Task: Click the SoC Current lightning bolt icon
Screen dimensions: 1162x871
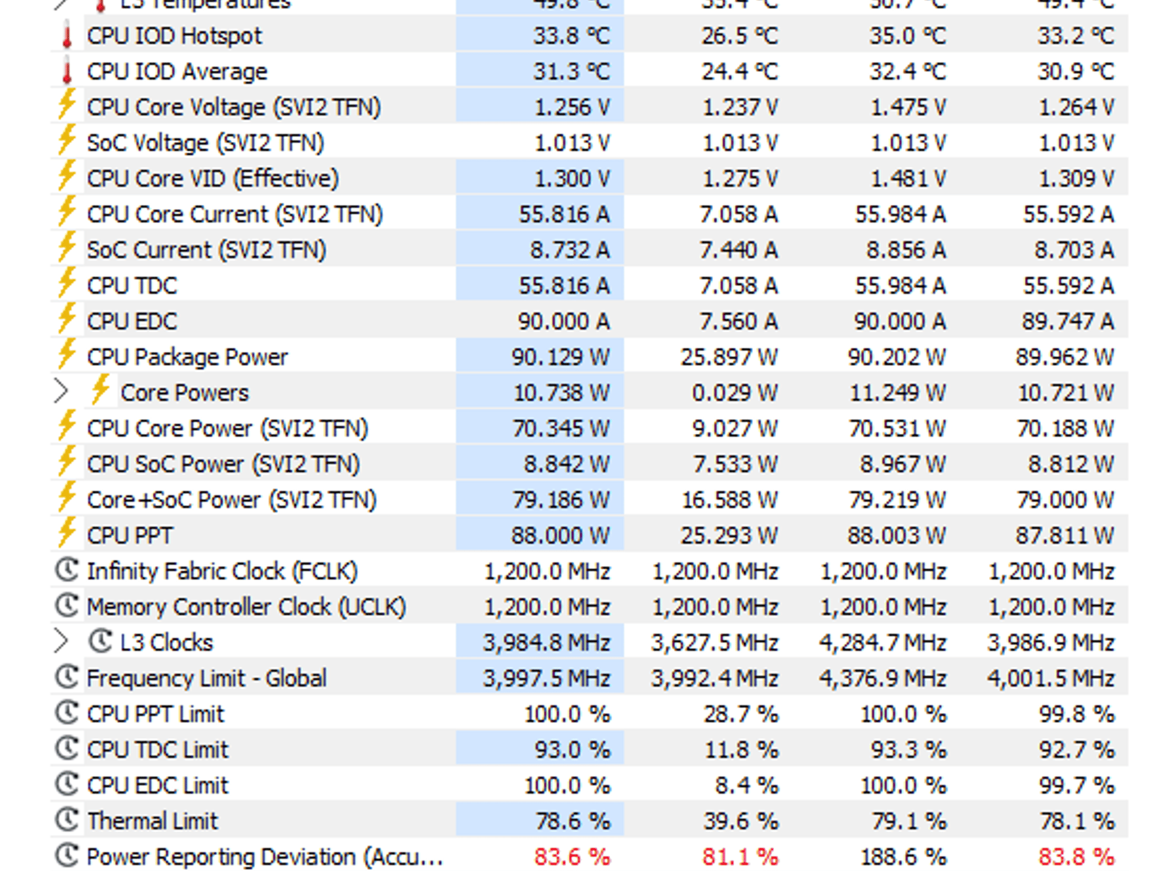Action: [x=67, y=248]
